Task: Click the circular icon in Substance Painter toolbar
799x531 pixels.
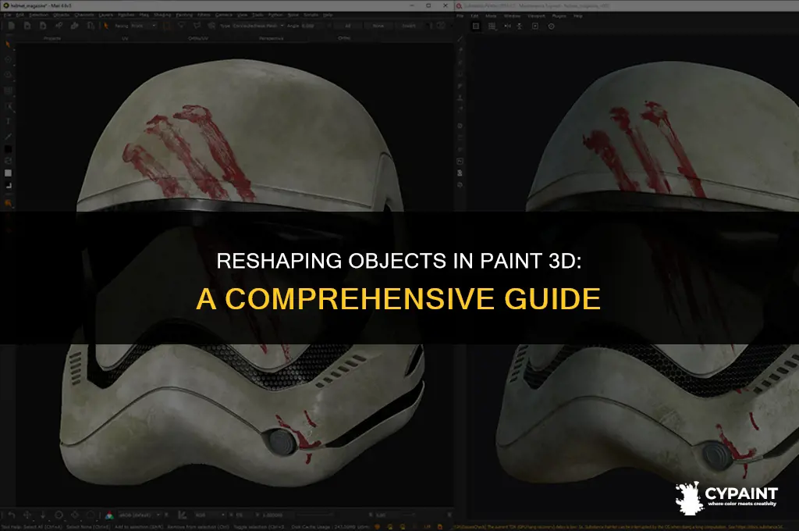Action: [552, 26]
